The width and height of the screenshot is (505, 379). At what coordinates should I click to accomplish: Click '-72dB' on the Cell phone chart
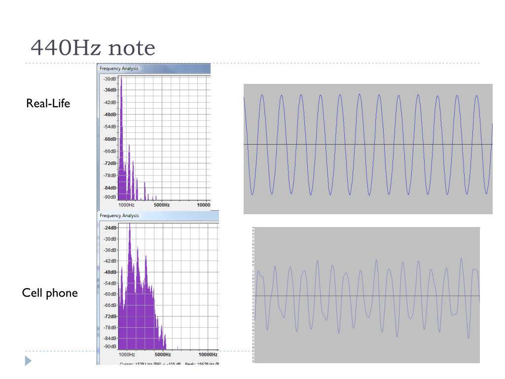tap(110, 316)
